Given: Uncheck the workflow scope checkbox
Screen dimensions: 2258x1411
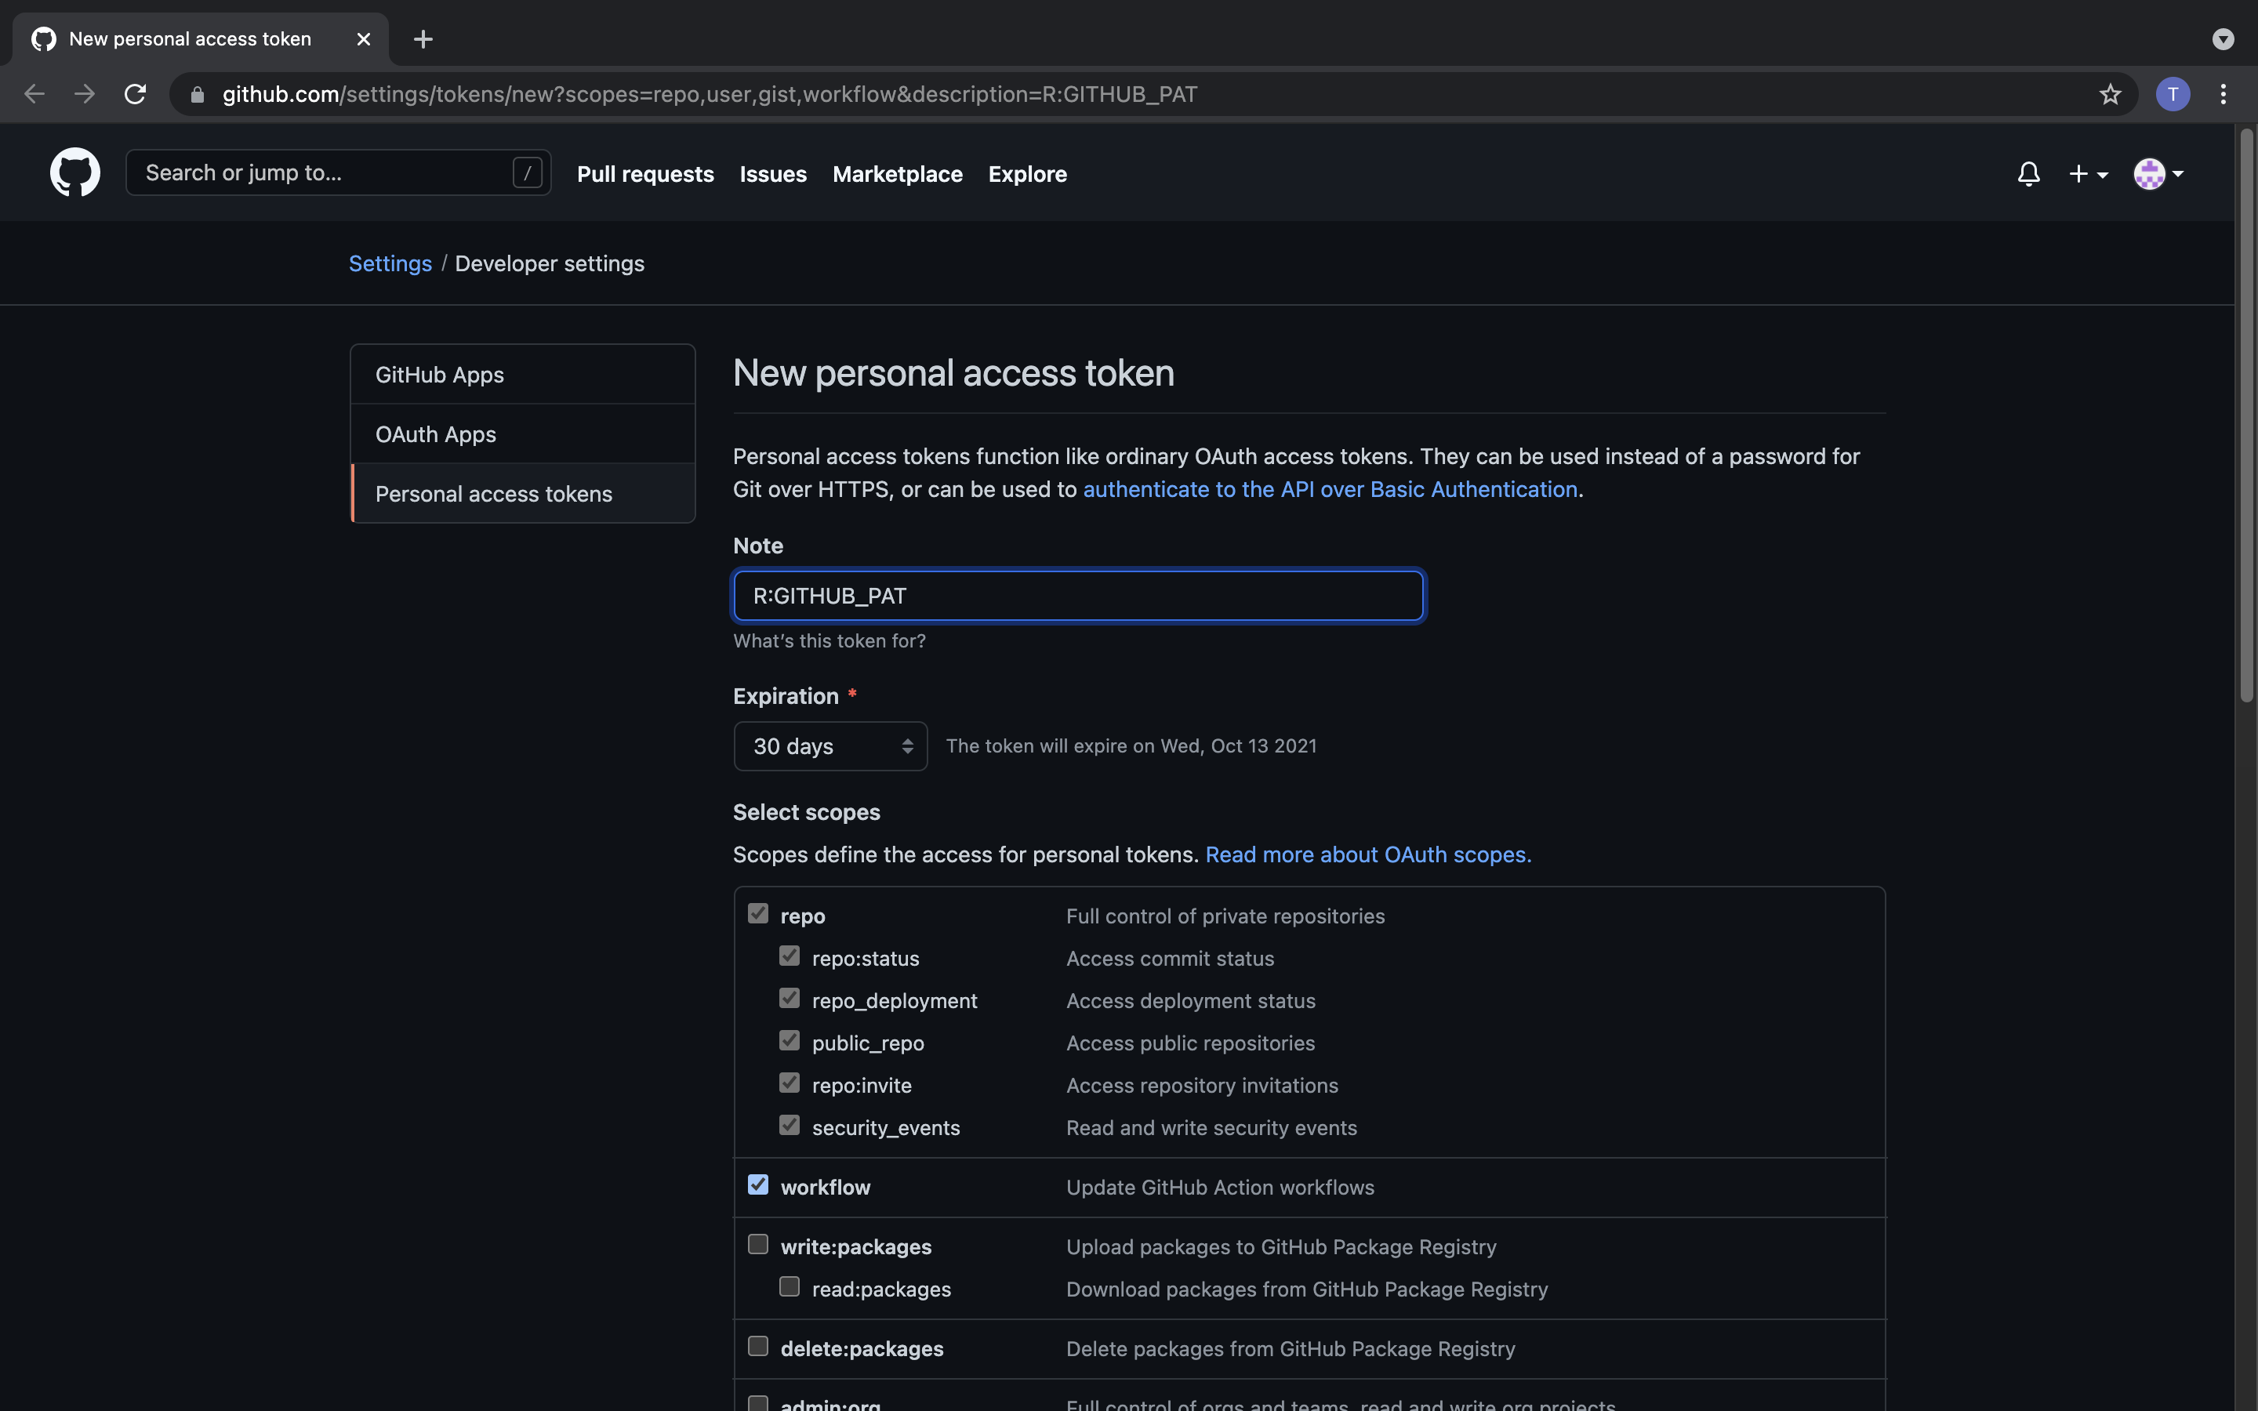Looking at the screenshot, I should pos(757,1185).
